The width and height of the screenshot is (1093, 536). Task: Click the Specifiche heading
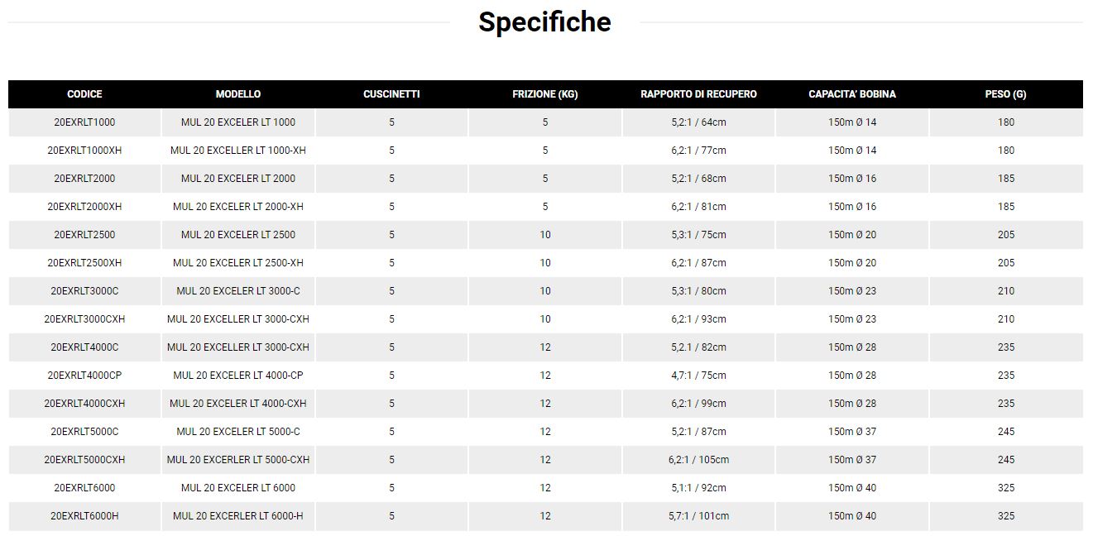click(x=544, y=22)
